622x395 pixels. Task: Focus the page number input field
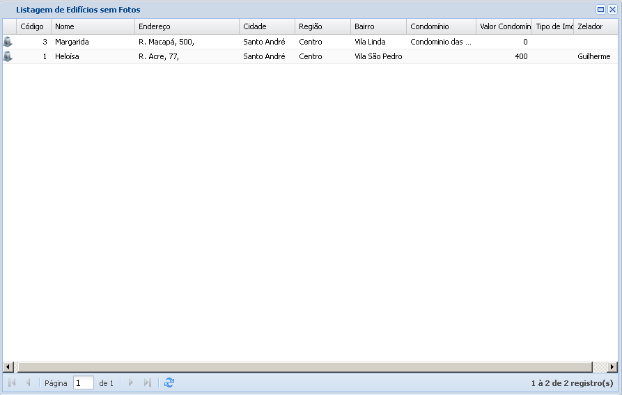(x=83, y=382)
